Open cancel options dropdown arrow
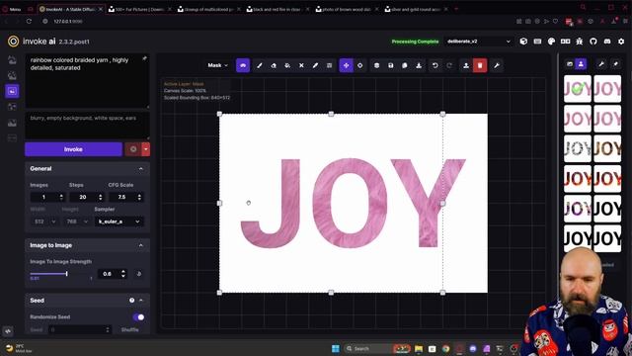Image resolution: width=632 pixels, height=356 pixels. click(145, 149)
